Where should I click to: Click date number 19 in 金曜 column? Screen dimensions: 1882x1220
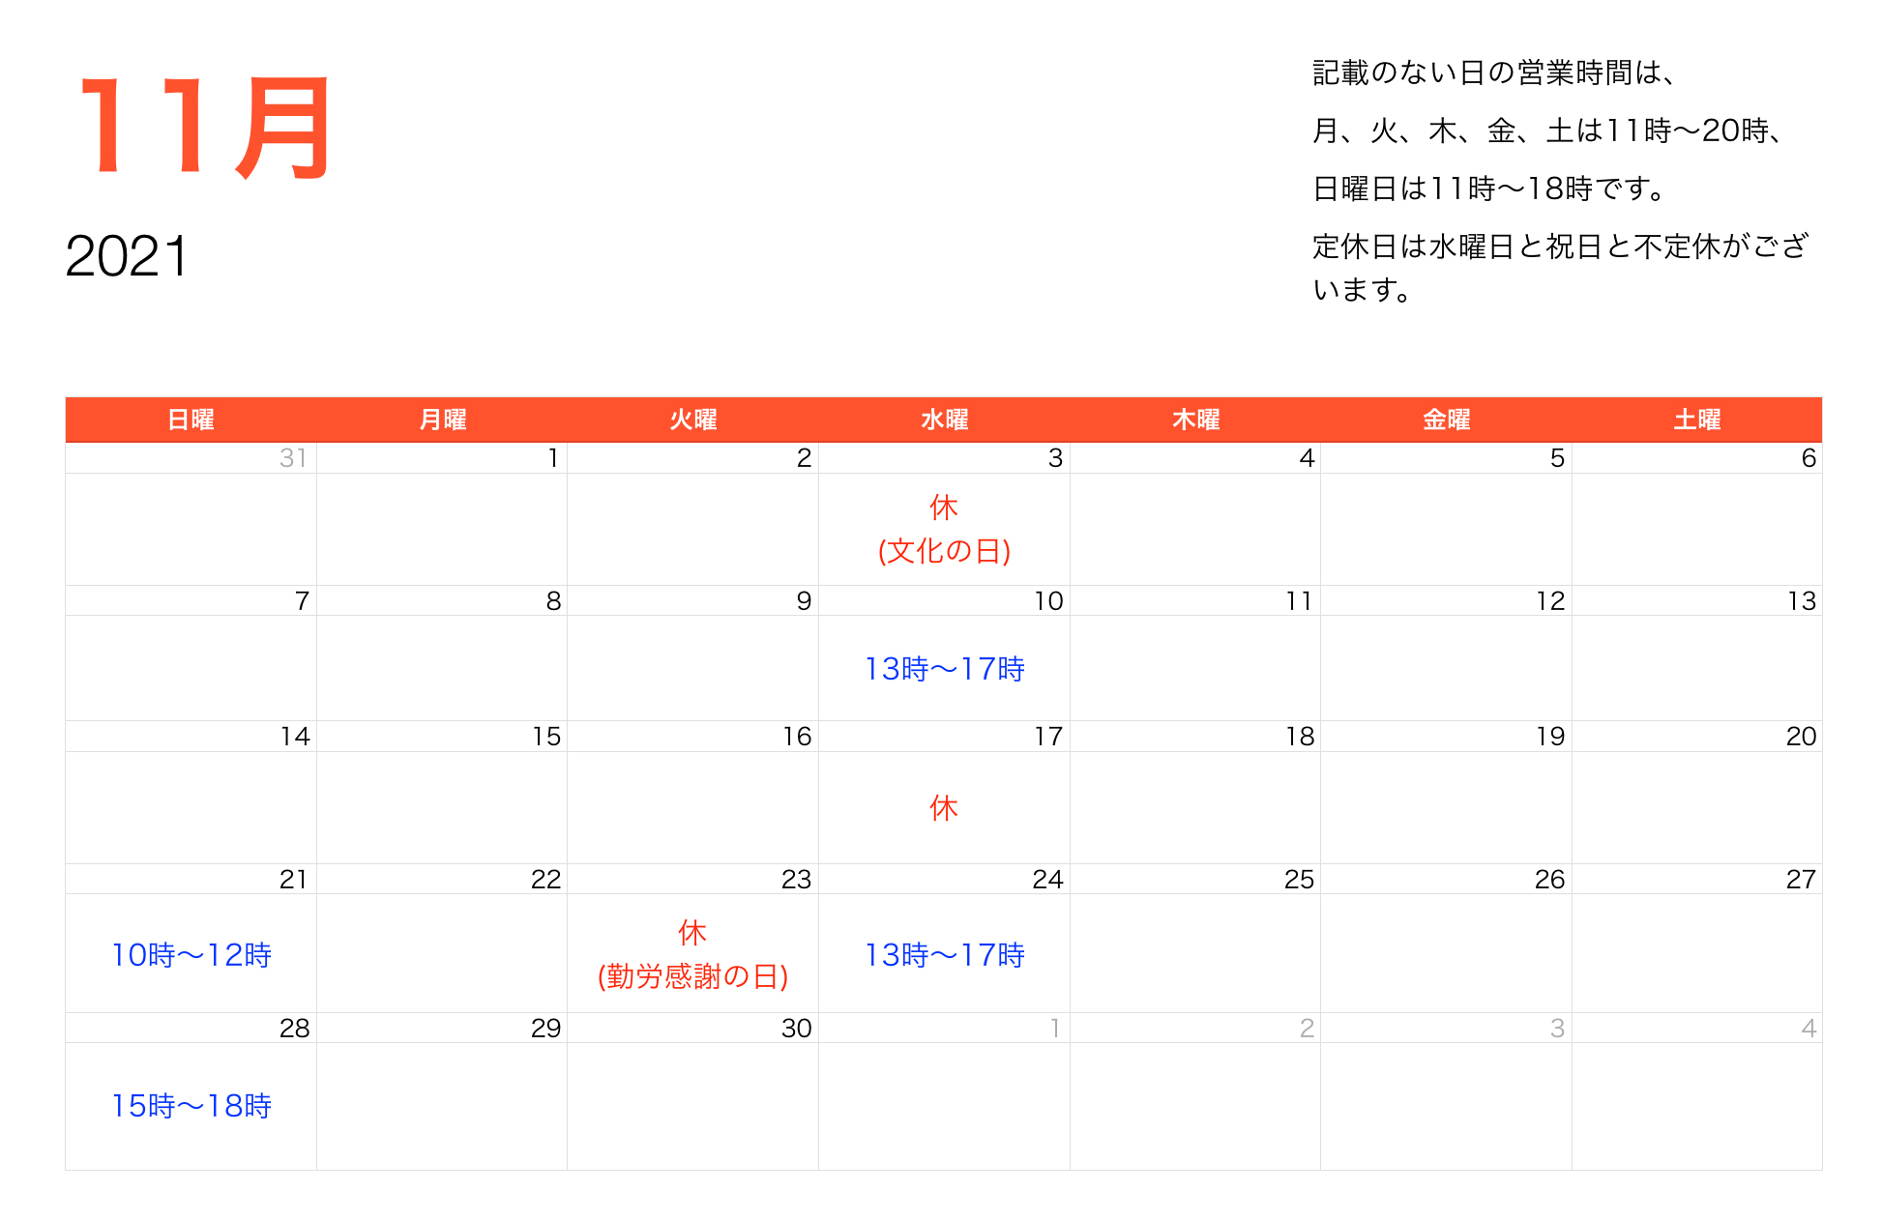pos(1550,737)
